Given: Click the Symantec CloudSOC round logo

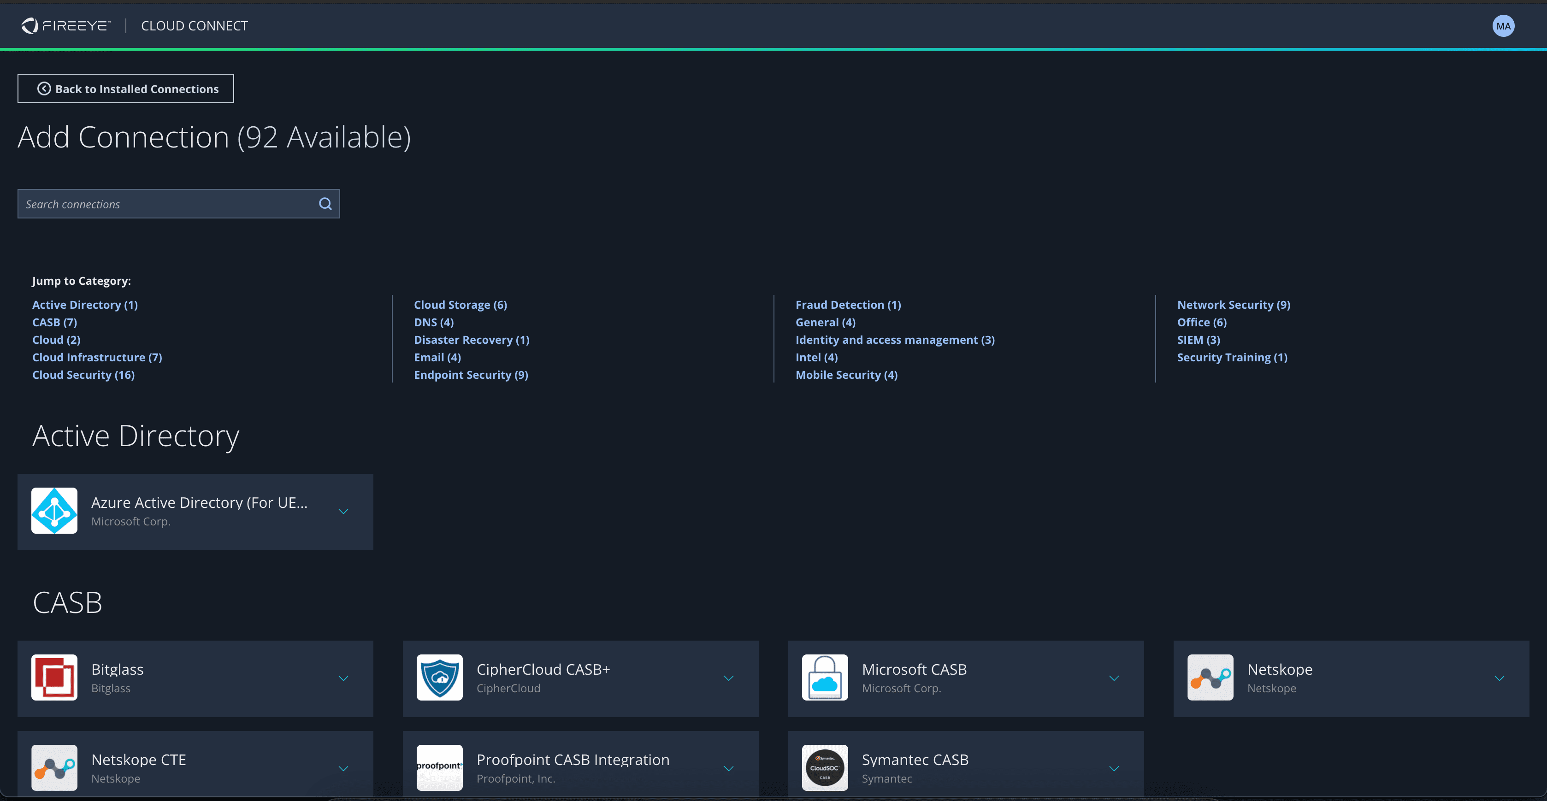Looking at the screenshot, I should (x=825, y=768).
